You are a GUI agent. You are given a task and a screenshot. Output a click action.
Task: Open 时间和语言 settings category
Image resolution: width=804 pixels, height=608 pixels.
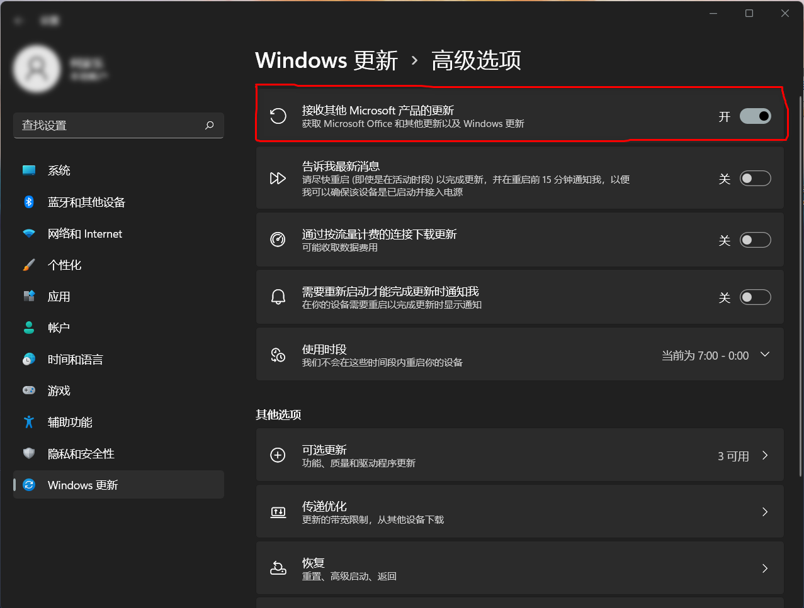coord(118,359)
